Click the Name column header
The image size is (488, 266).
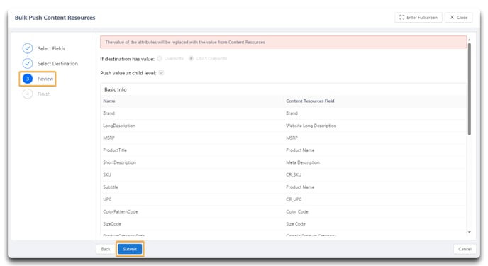click(109, 101)
